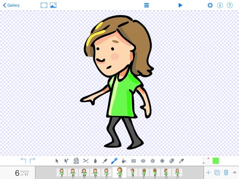Pick the ellipse shape tool
The image size is (239, 179).
143,161
